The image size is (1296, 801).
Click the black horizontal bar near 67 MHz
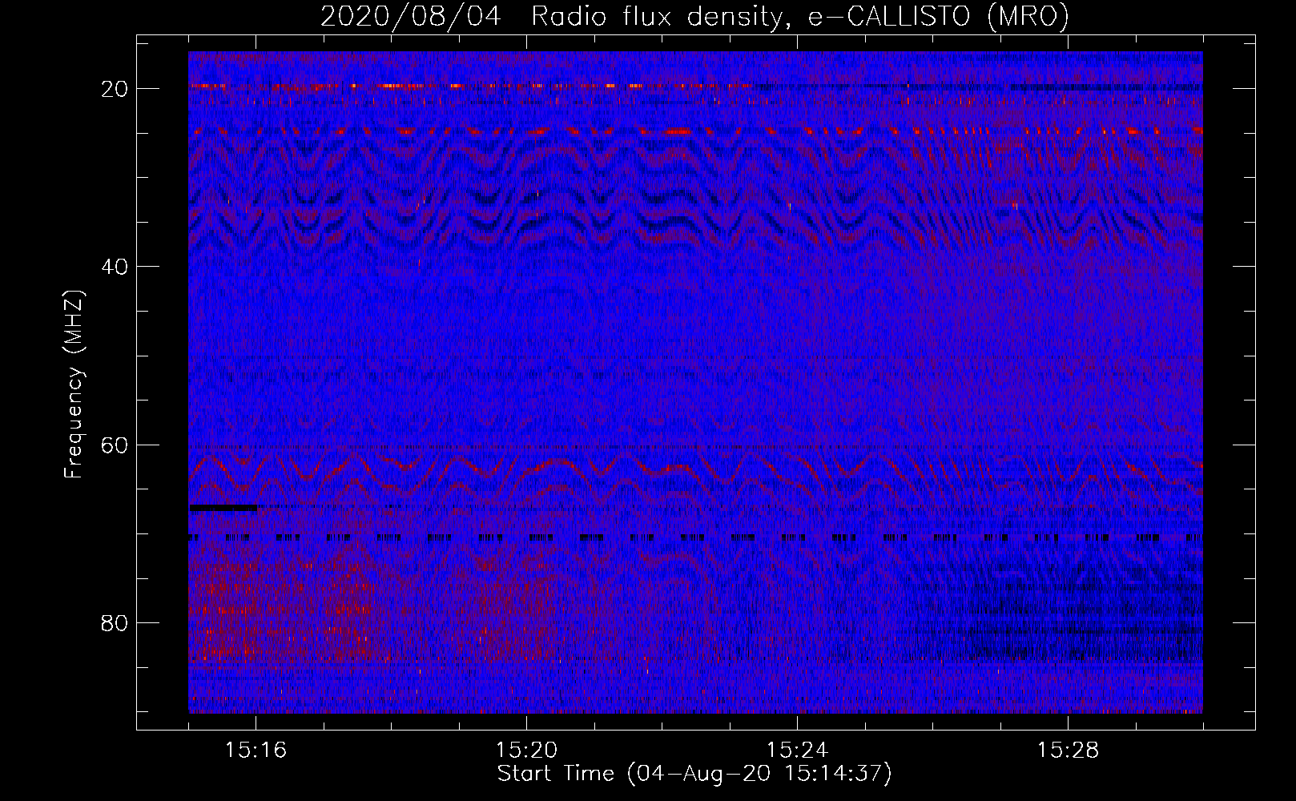[223, 508]
